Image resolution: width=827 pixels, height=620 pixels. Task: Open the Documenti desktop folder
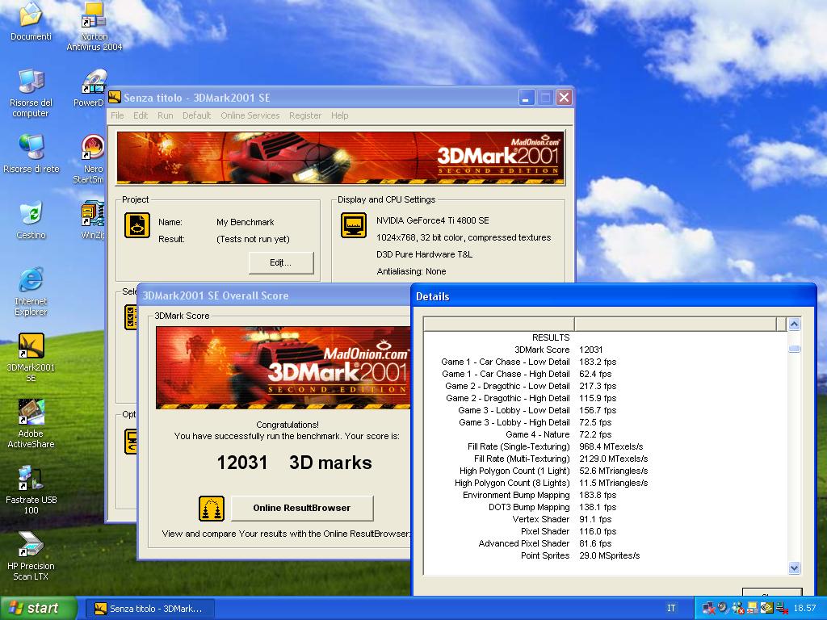(x=31, y=22)
